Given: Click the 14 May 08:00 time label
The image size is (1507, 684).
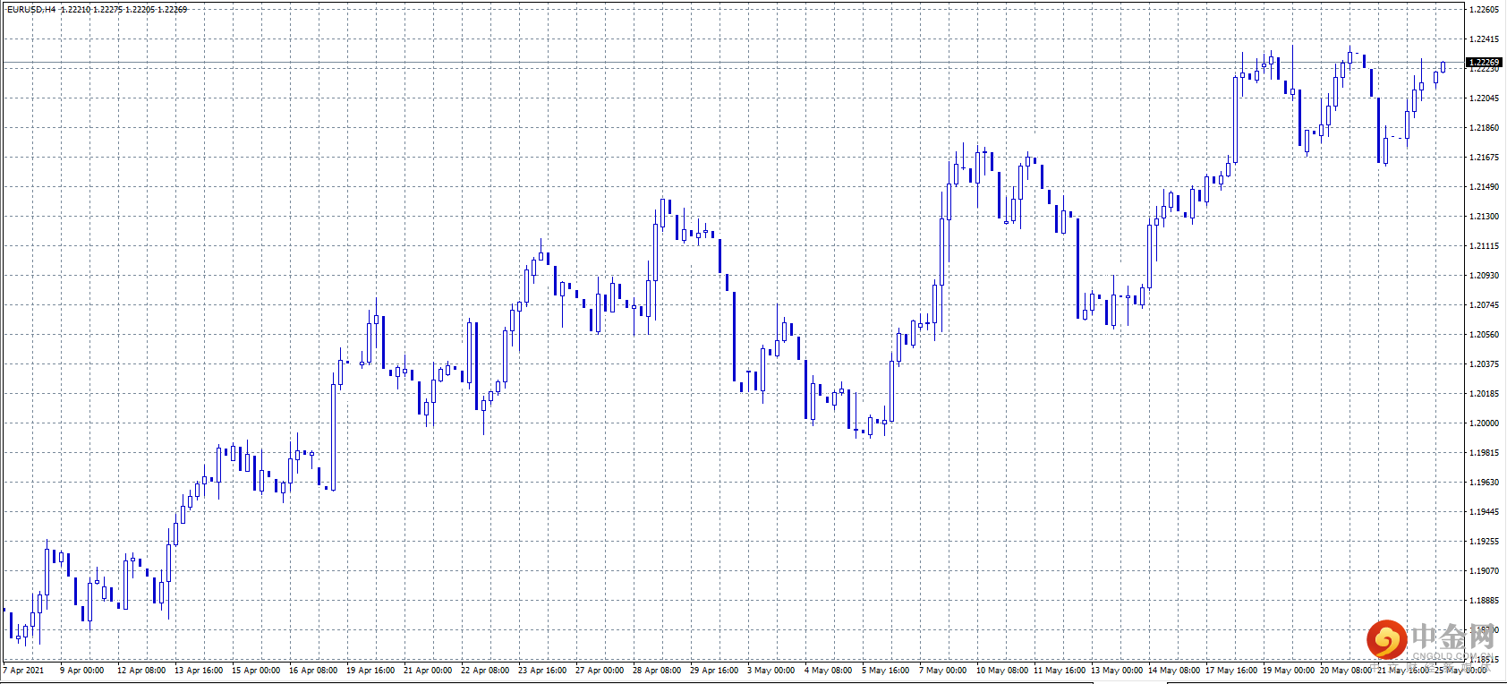Looking at the screenshot, I should [x=1174, y=671].
